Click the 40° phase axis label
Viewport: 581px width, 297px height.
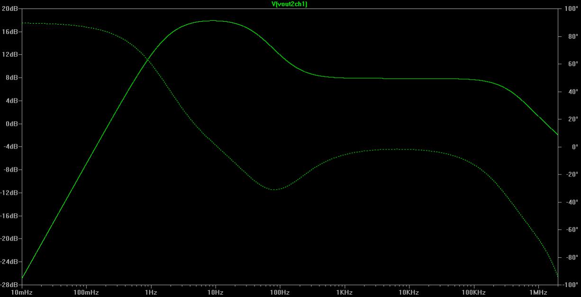(x=573, y=92)
